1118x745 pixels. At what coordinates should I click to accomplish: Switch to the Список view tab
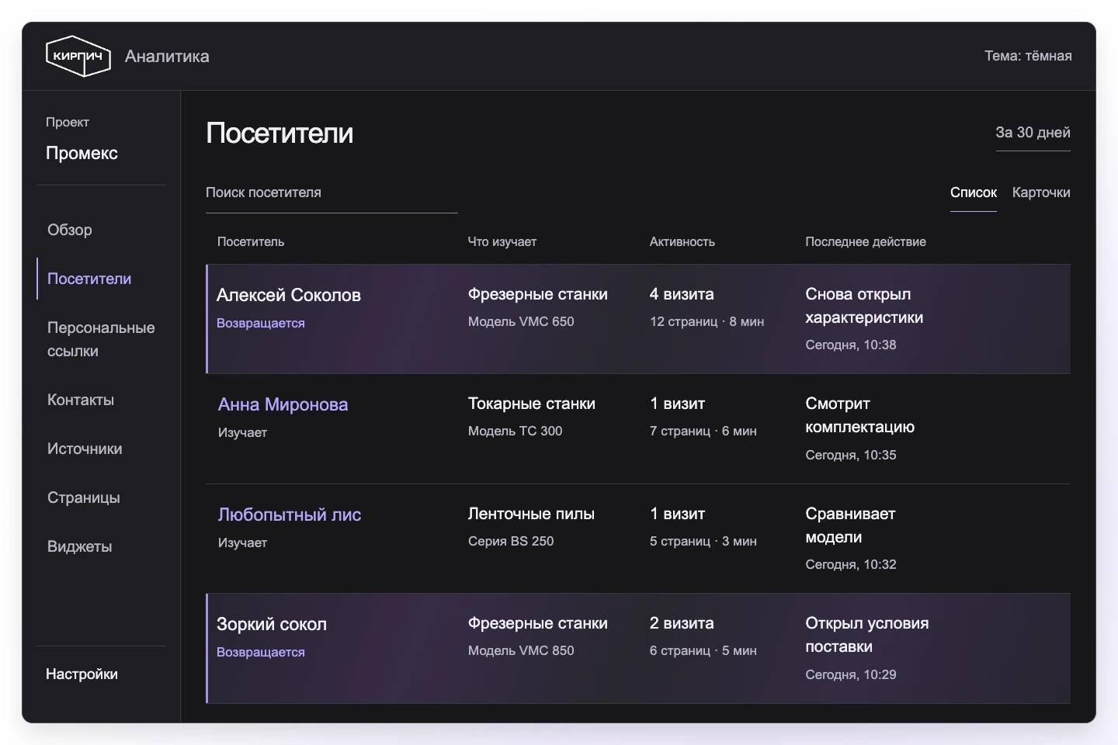[974, 192]
